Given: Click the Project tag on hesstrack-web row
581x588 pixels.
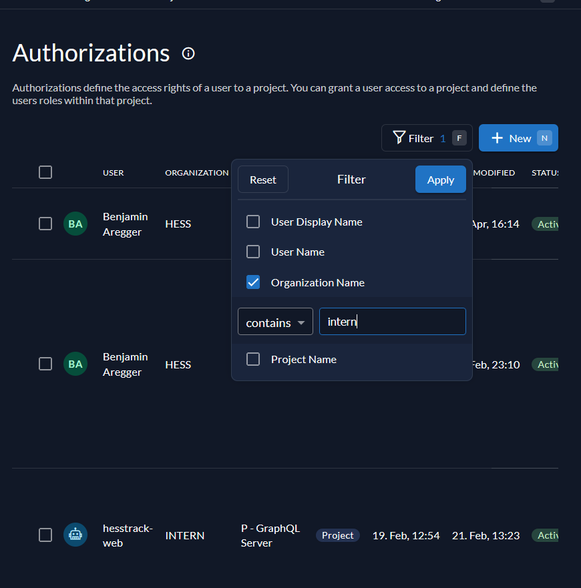Looking at the screenshot, I should tap(338, 535).
